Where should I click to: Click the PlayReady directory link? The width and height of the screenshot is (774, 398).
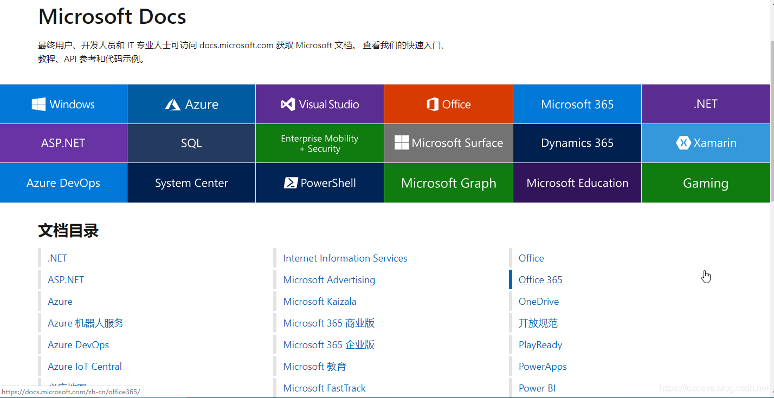pos(540,345)
